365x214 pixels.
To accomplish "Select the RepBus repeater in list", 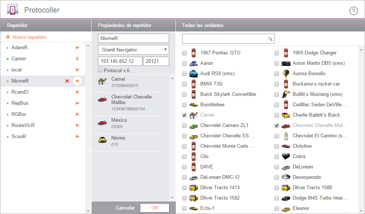I will (x=20, y=103).
